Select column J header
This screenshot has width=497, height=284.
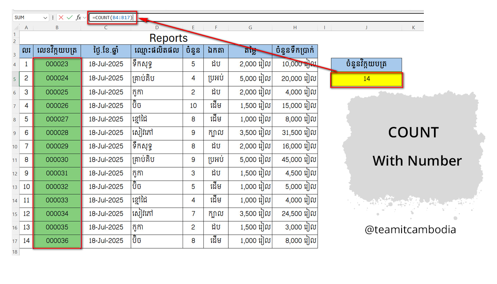click(x=366, y=28)
